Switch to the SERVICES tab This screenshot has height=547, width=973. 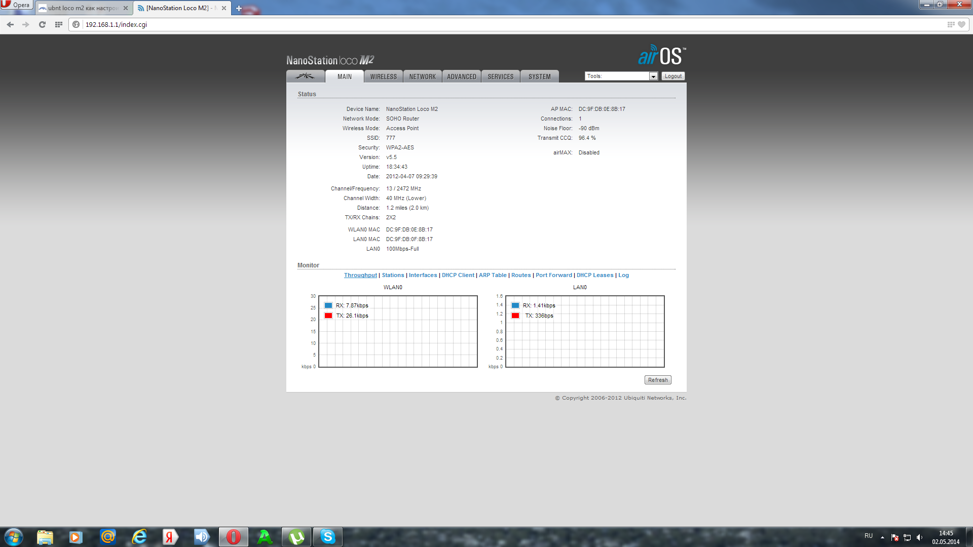(x=501, y=76)
